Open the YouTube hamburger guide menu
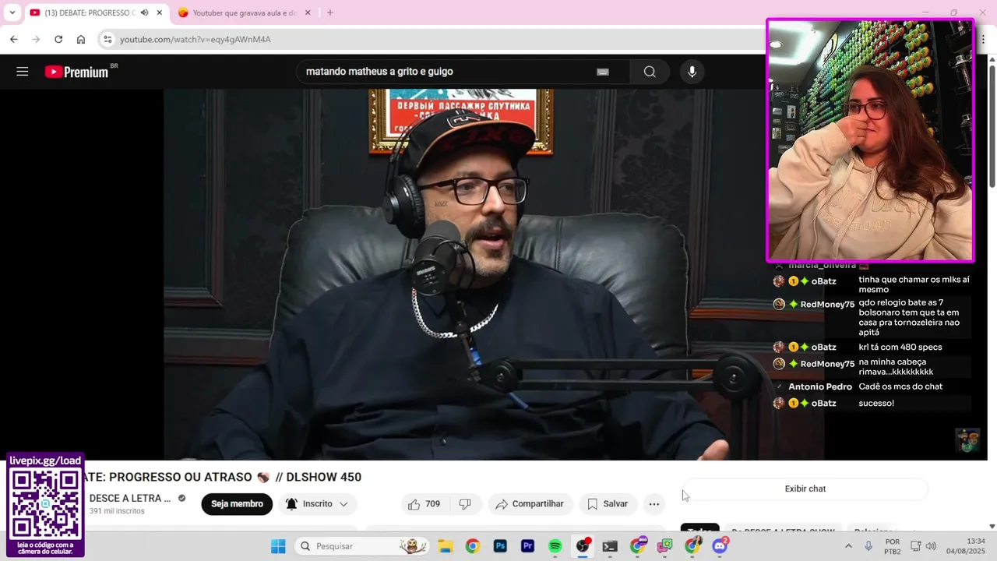 (23, 72)
